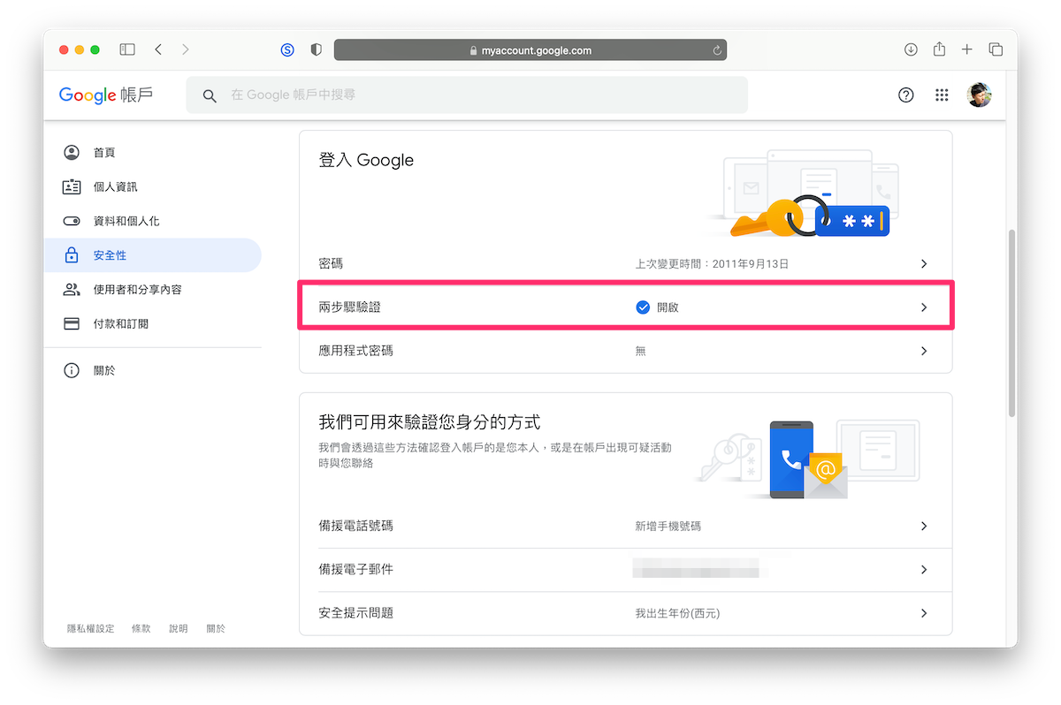This screenshot has width=1061, height=705.
Task: Reload the page with the refresh icon
Action: coord(717,50)
